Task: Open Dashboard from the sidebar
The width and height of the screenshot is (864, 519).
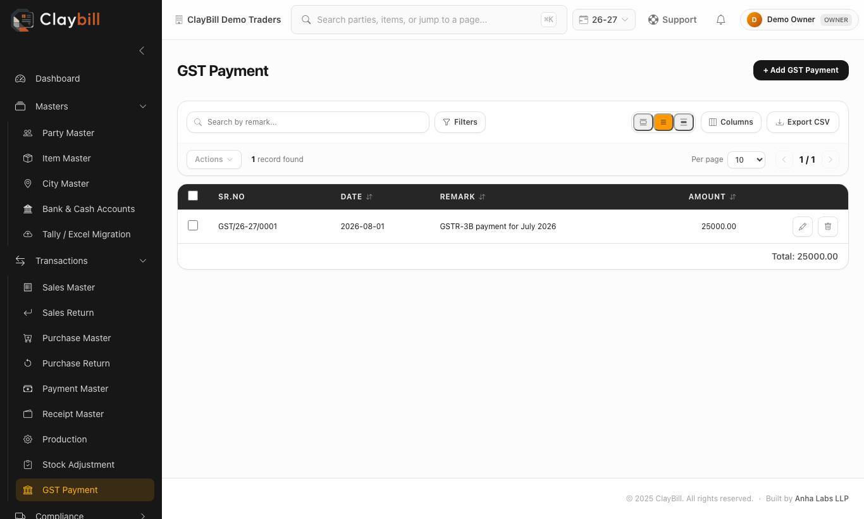Action: pyautogui.click(x=81, y=78)
